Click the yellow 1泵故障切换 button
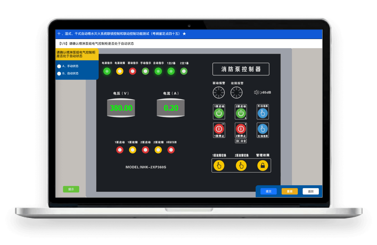This screenshot has width=377, height=245. point(219,166)
